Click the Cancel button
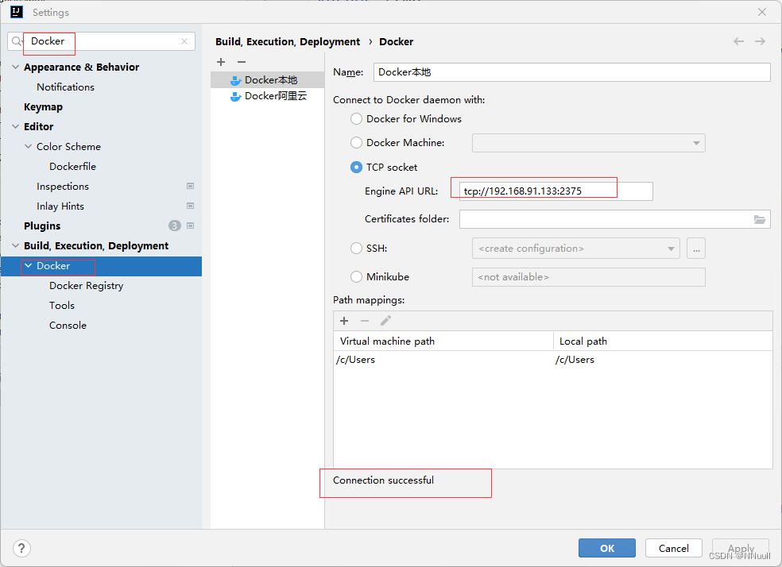 (674, 548)
